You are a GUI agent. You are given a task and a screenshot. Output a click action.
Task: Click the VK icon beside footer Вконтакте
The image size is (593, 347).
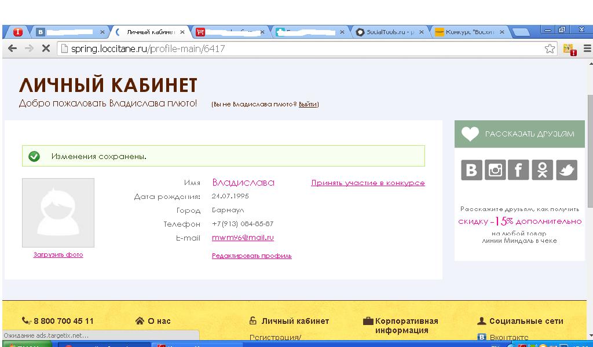coord(481,337)
